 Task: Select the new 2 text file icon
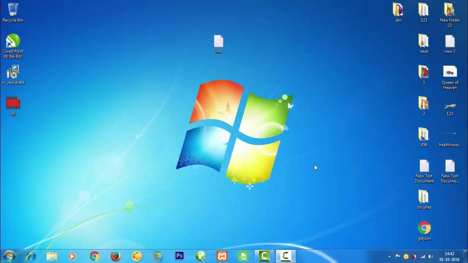[x=450, y=44]
